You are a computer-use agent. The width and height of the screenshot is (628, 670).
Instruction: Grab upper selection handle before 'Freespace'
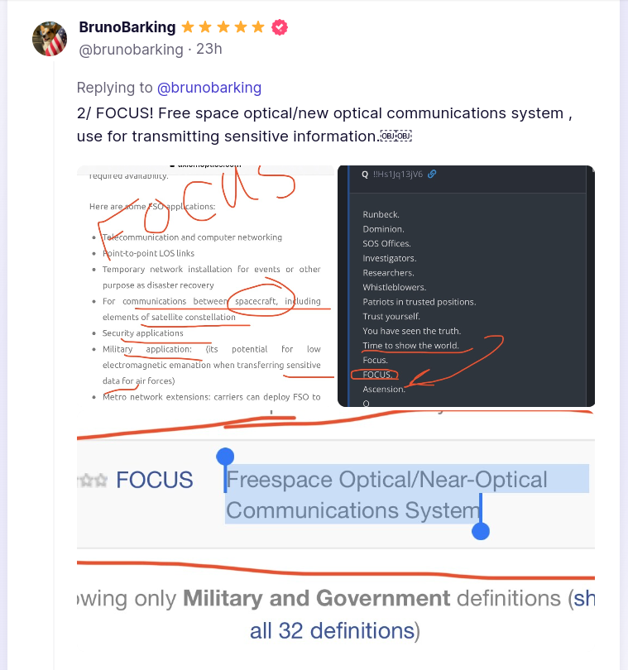pos(225,457)
